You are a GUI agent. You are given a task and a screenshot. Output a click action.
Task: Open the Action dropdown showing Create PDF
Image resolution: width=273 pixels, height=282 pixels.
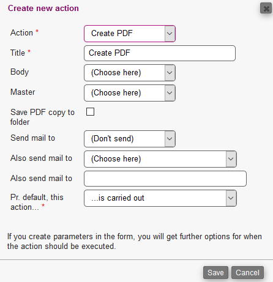point(130,34)
